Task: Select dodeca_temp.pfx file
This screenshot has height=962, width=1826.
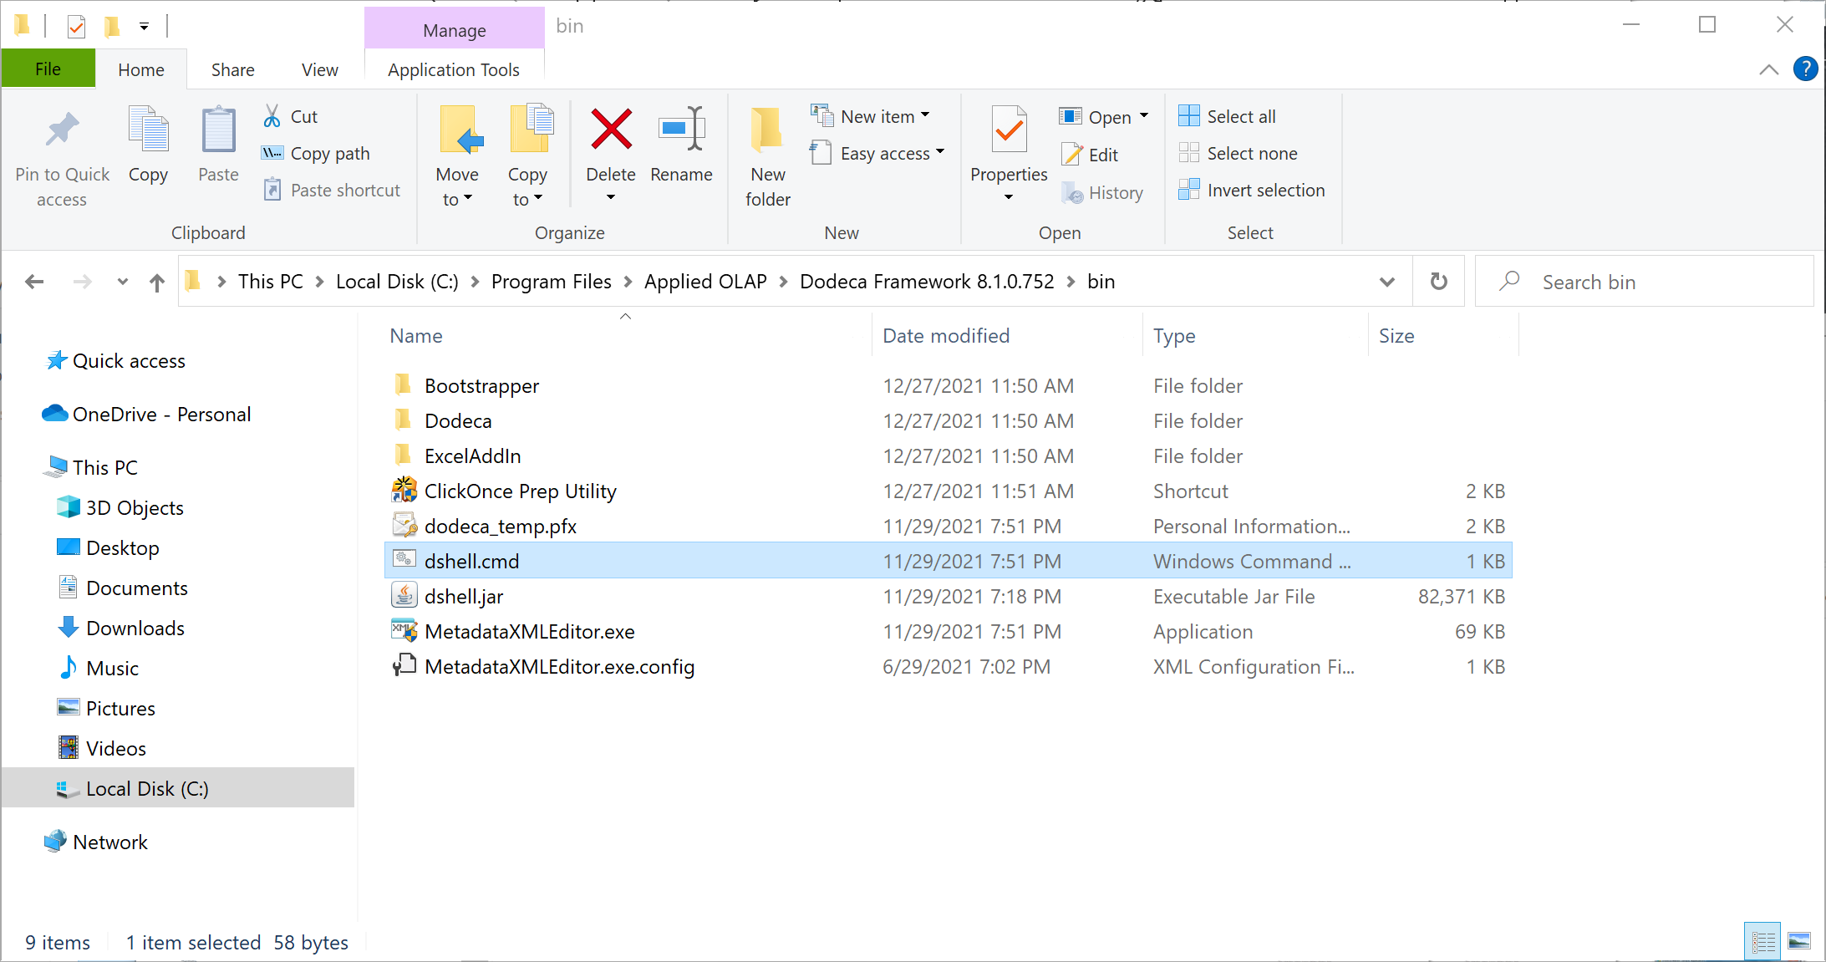Action: click(x=949, y=527)
